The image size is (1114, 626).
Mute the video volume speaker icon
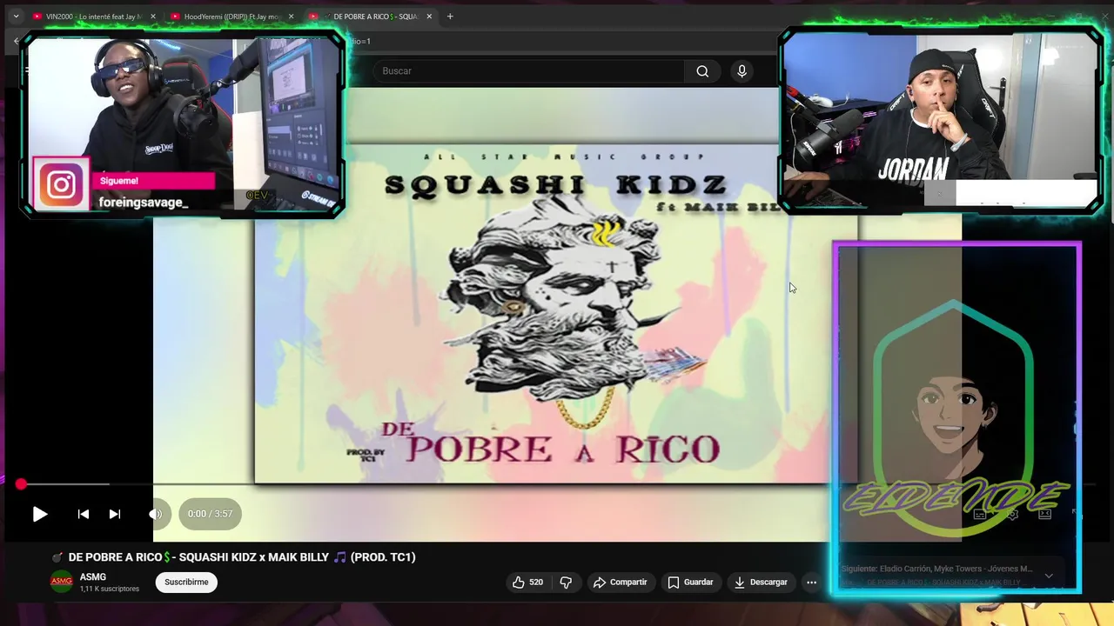point(155,514)
